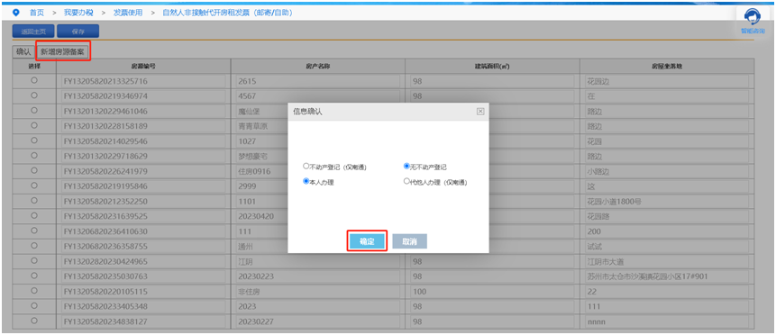This screenshot has height=335, width=776.
Task: Confirm dialog with 确定 button
Action: (x=366, y=241)
